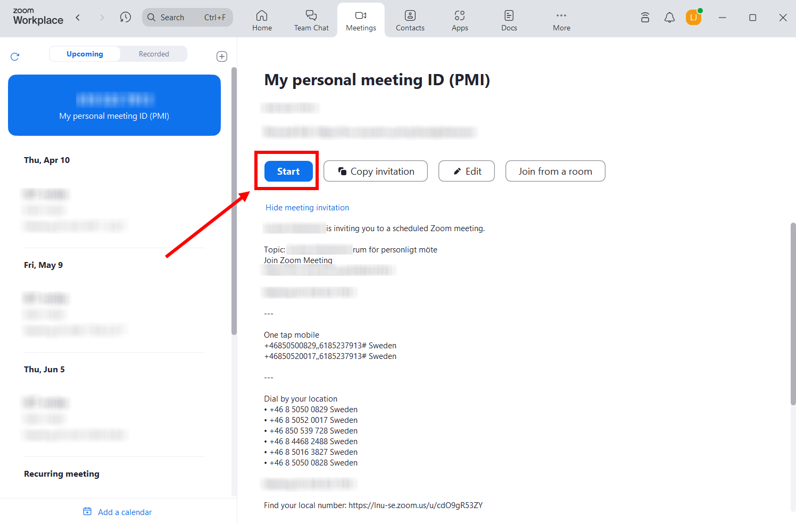The width and height of the screenshot is (796, 523).
Task: Refresh the meetings list
Action: [x=15, y=56]
